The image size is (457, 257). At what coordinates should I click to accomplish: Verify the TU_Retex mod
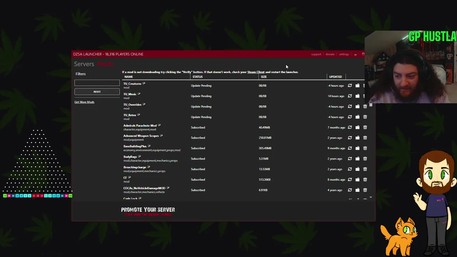(350, 117)
